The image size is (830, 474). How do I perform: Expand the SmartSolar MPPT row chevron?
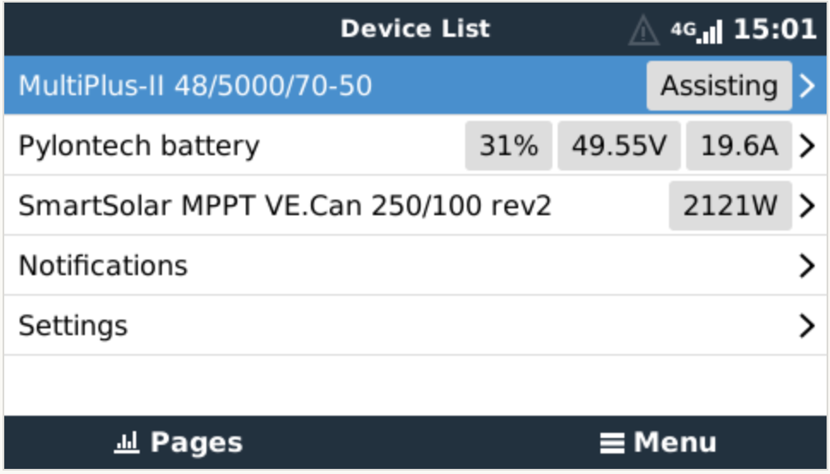[x=806, y=206]
